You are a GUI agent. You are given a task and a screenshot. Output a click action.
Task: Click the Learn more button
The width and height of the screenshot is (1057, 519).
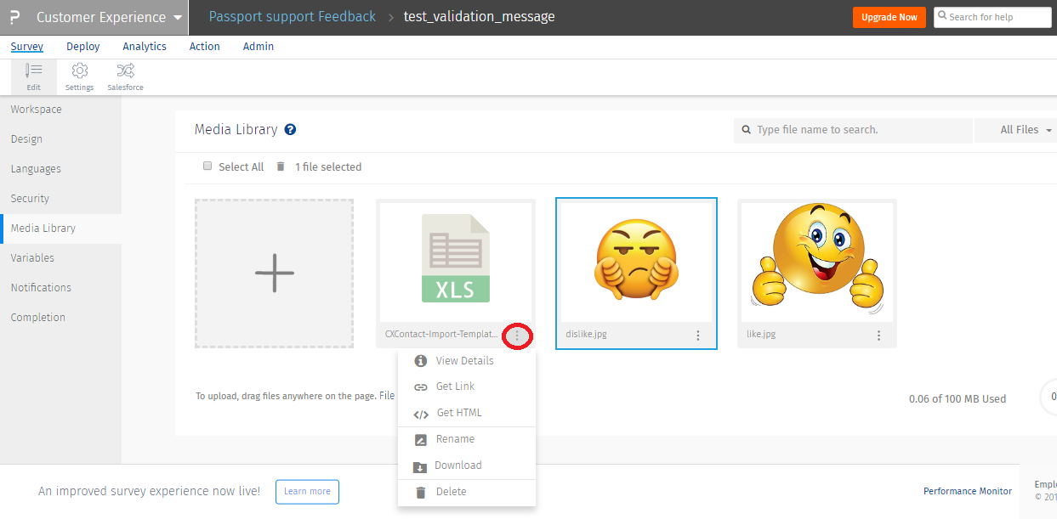coord(307,491)
